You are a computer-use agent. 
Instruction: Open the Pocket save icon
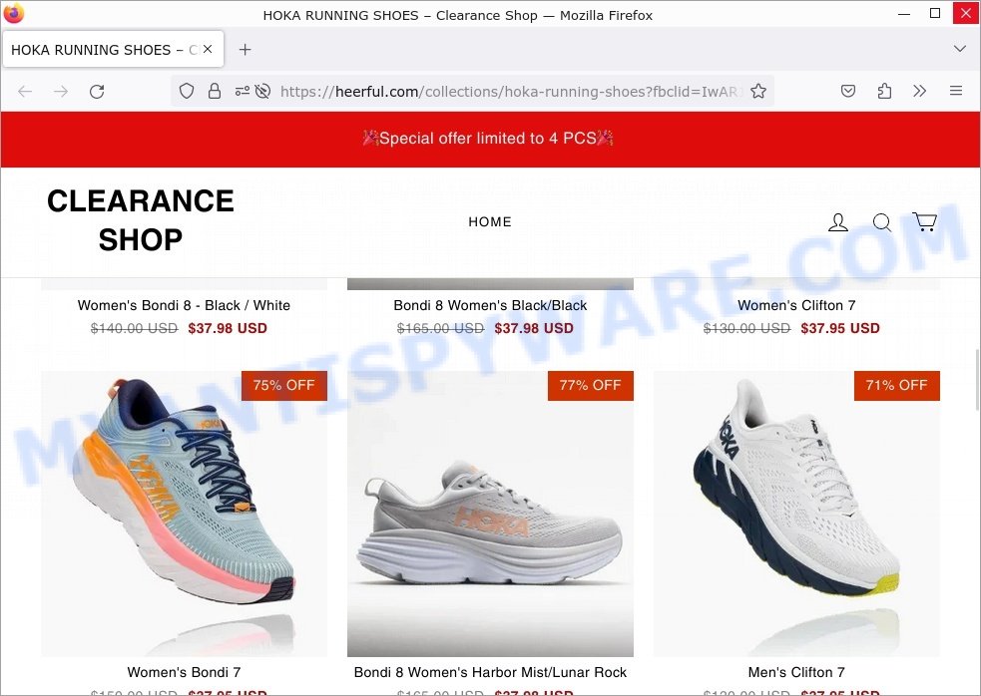pyautogui.click(x=847, y=92)
